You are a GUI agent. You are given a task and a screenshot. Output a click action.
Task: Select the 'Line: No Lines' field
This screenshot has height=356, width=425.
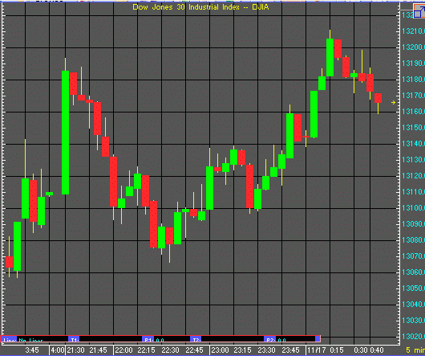(x=34, y=339)
